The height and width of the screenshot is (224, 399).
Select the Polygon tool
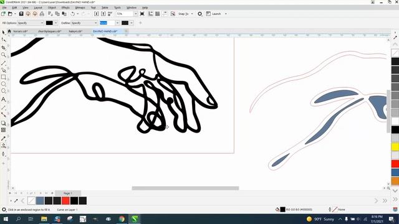pyautogui.click(x=3, y=91)
